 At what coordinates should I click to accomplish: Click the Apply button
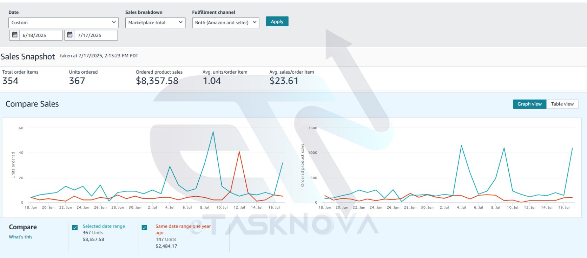[x=277, y=21]
